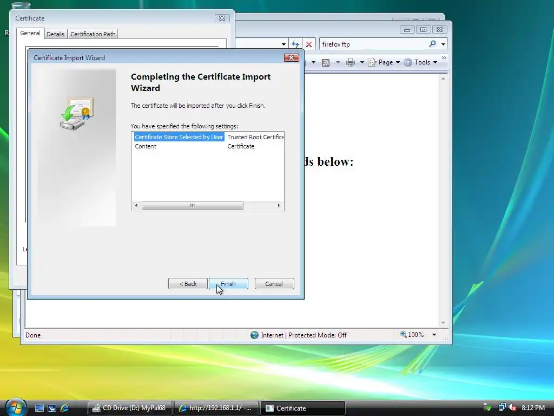Click the settings list right scroll arrow
This screenshot has width=554, height=416.
coord(279,205)
